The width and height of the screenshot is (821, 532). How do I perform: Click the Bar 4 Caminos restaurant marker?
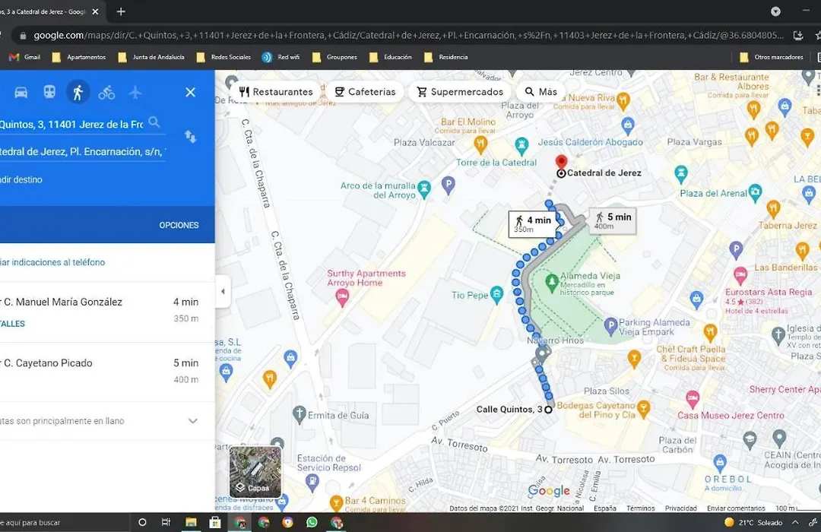tap(336, 502)
